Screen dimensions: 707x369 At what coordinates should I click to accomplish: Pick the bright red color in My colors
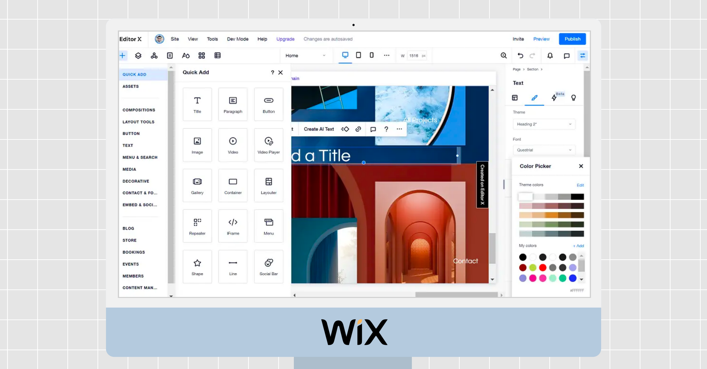coord(543,268)
